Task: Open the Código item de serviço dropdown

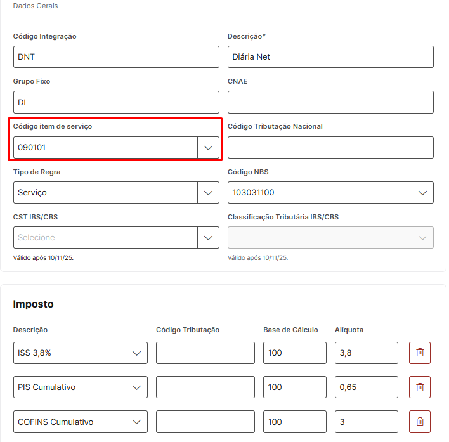Action: (207, 148)
